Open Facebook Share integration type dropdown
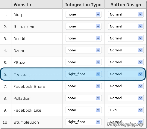147x129 pixels. pos(84,86)
